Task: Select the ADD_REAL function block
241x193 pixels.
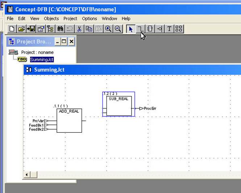Action: (69, 120)
